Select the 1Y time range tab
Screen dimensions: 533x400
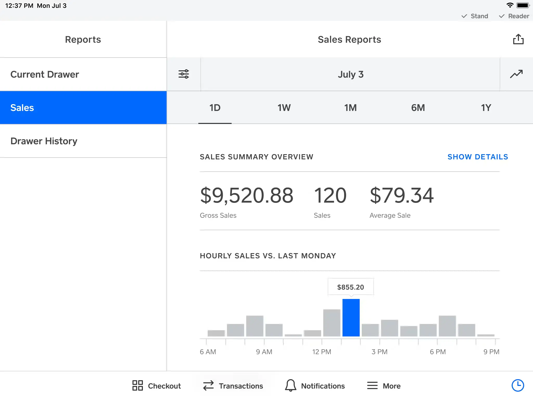pyautogui.click(x=485, y=107)
